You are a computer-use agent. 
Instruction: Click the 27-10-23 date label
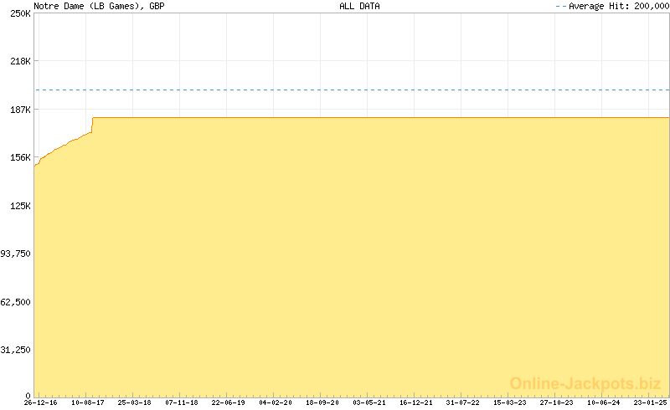pyautogui.click(x=557, y=402)
